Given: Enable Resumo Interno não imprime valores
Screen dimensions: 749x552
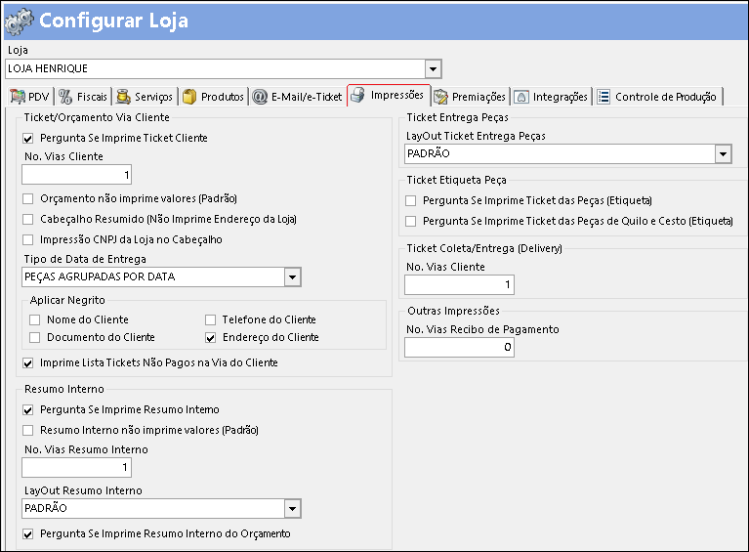Looking at the screenshot, I should click(28, 431).
